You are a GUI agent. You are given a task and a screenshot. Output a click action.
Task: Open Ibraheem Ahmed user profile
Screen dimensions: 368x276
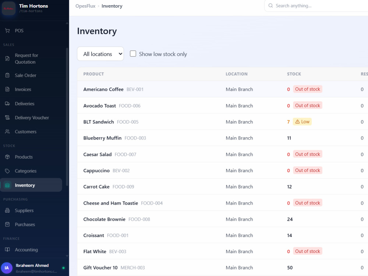coord(33,268)
